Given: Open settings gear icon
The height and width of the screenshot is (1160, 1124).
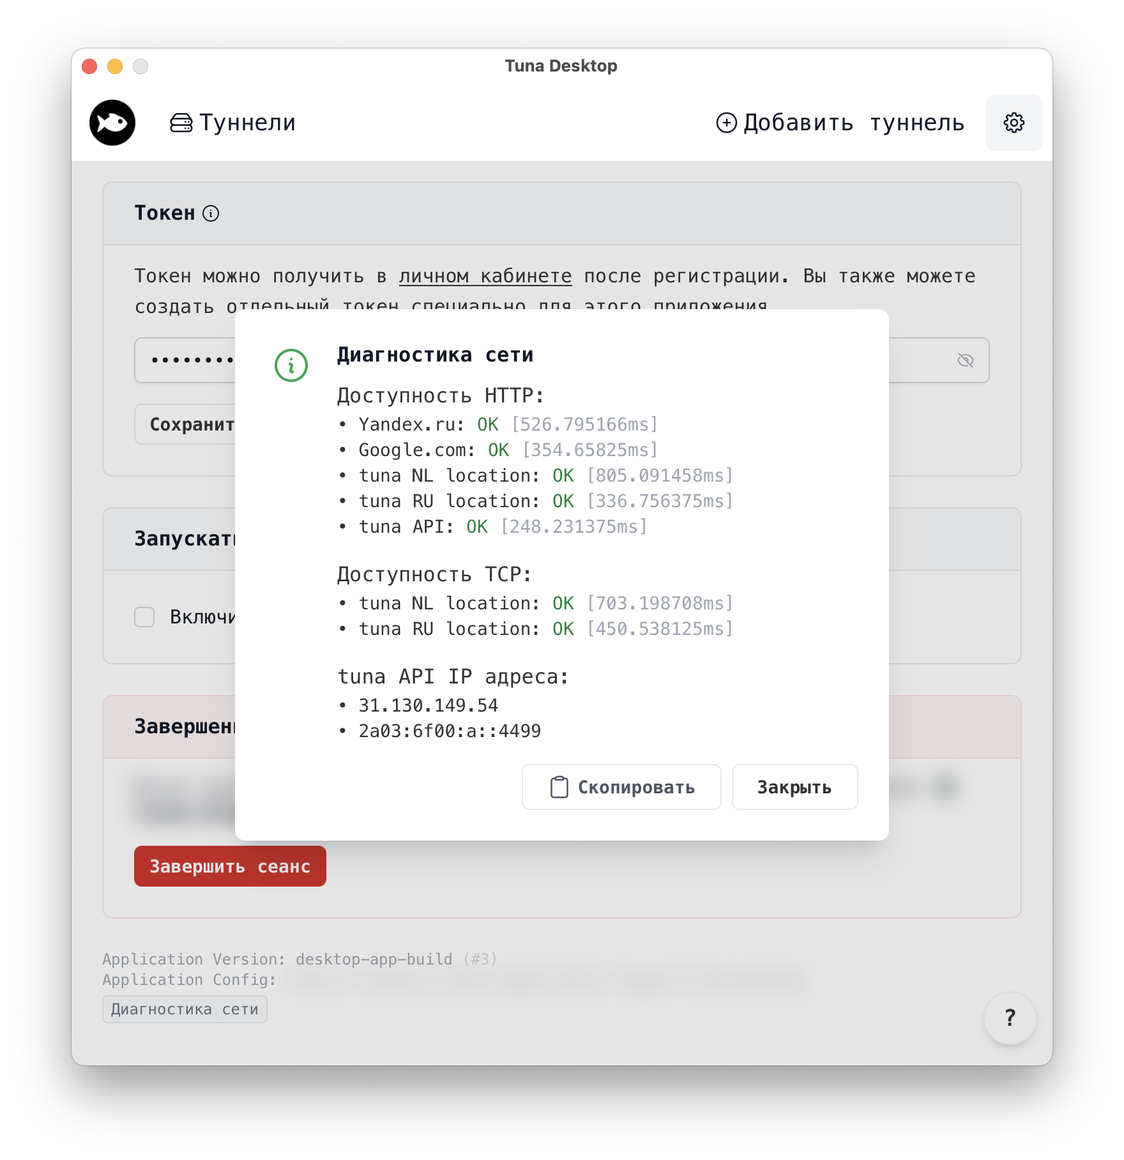Looking at the screenshot, I should point(1014,123).
